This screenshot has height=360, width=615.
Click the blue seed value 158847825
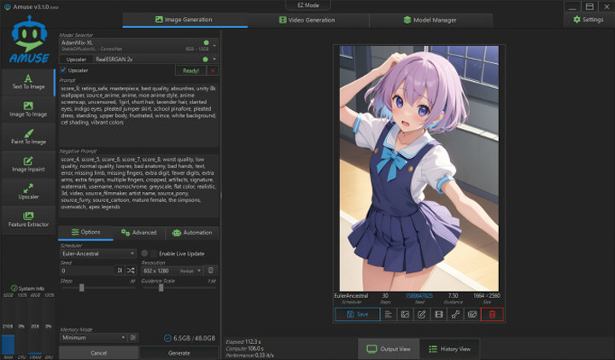click(x=419, y=296)
